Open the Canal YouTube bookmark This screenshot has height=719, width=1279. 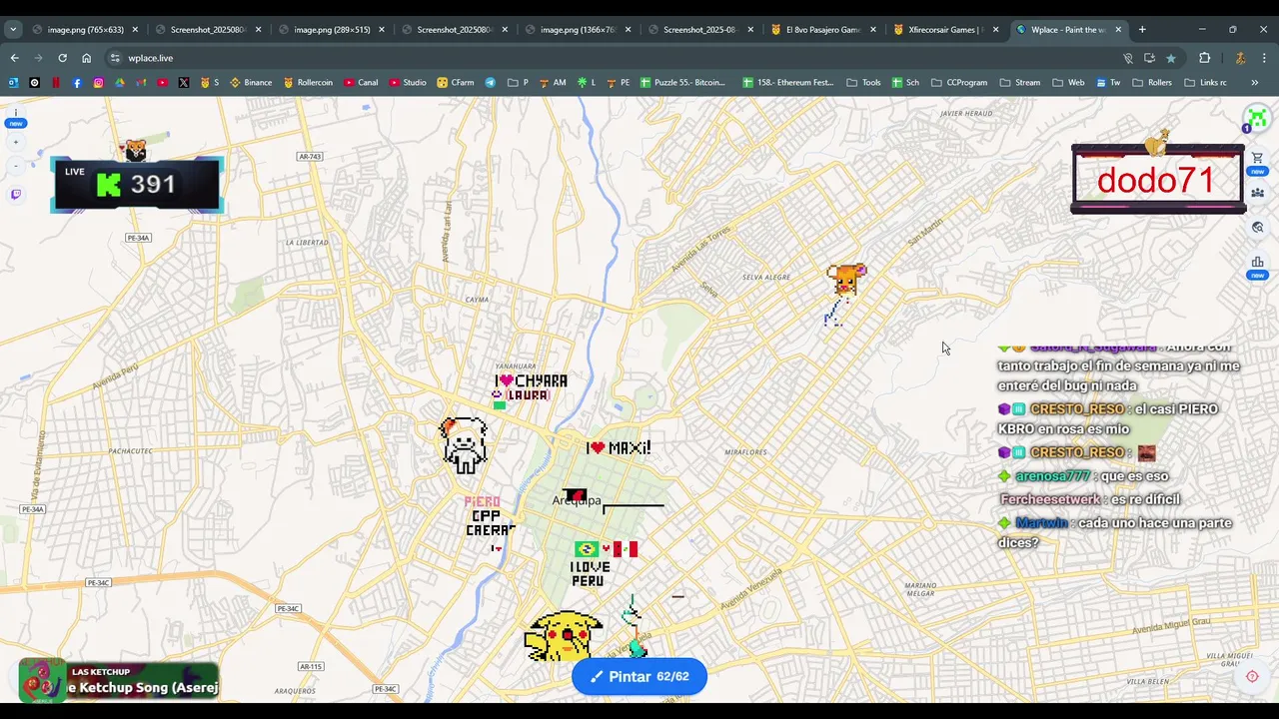tap(361, 82)
